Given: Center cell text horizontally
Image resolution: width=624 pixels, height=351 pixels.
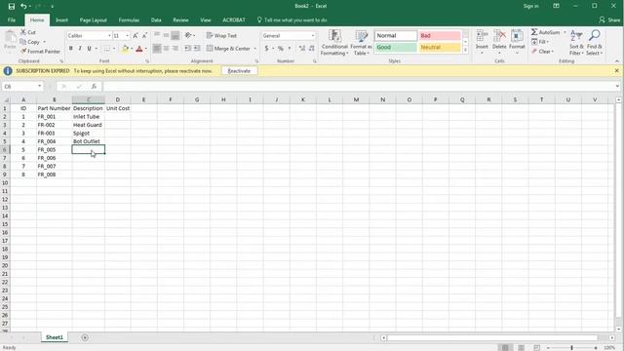Looking at the screenshot, I should point(167,48).
